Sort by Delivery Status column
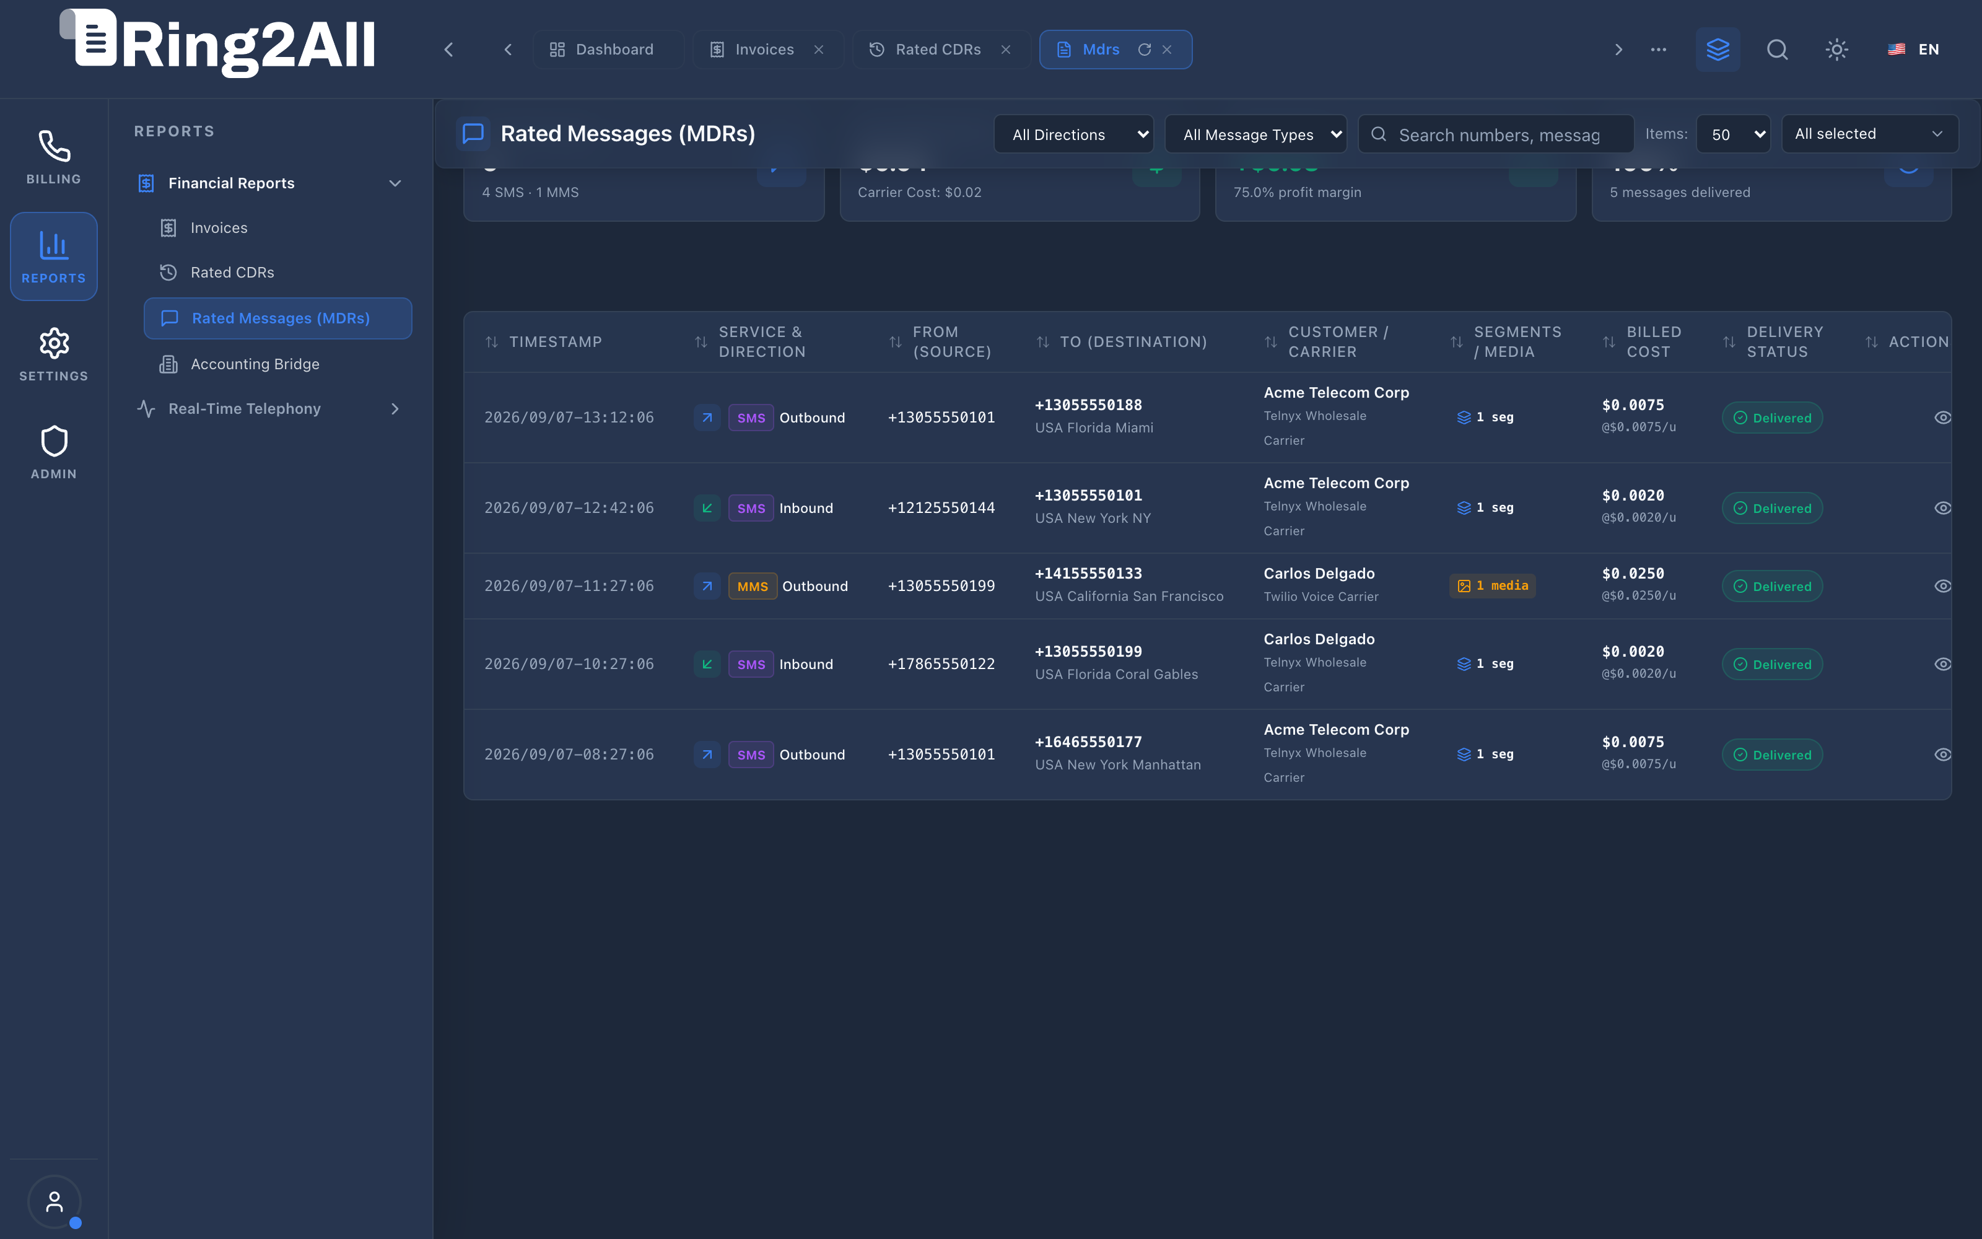1982x1239 pixels. point(1772,342)
